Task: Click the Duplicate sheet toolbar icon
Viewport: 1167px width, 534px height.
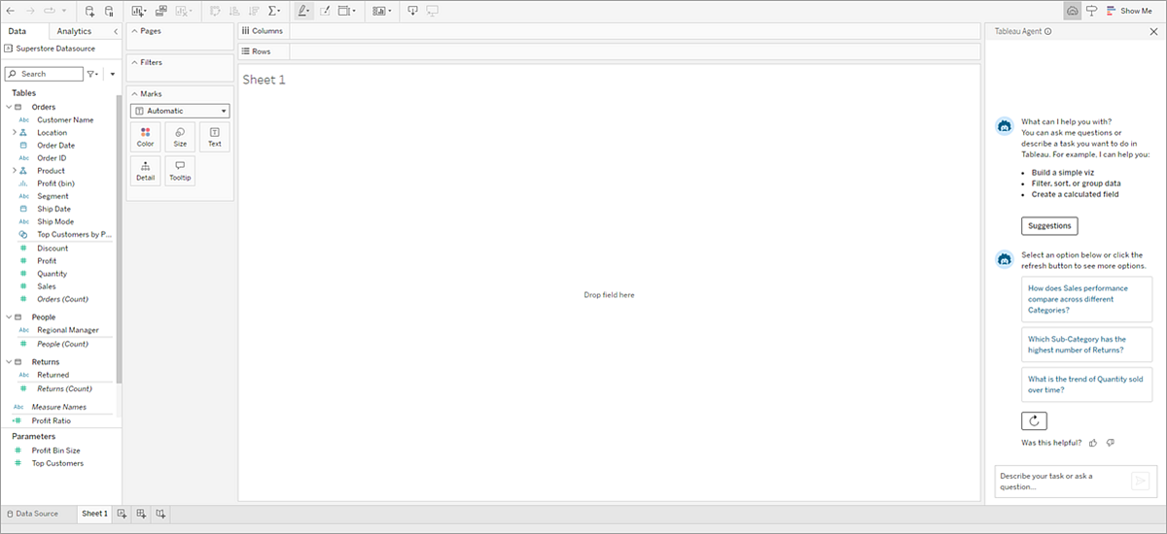Action: click(160, 11)
